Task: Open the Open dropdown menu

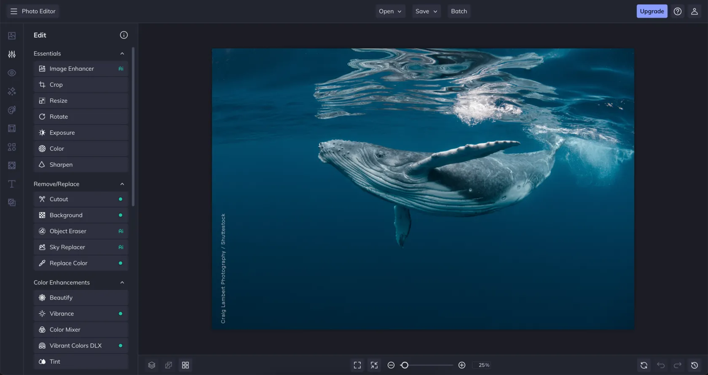Action: 390,11
